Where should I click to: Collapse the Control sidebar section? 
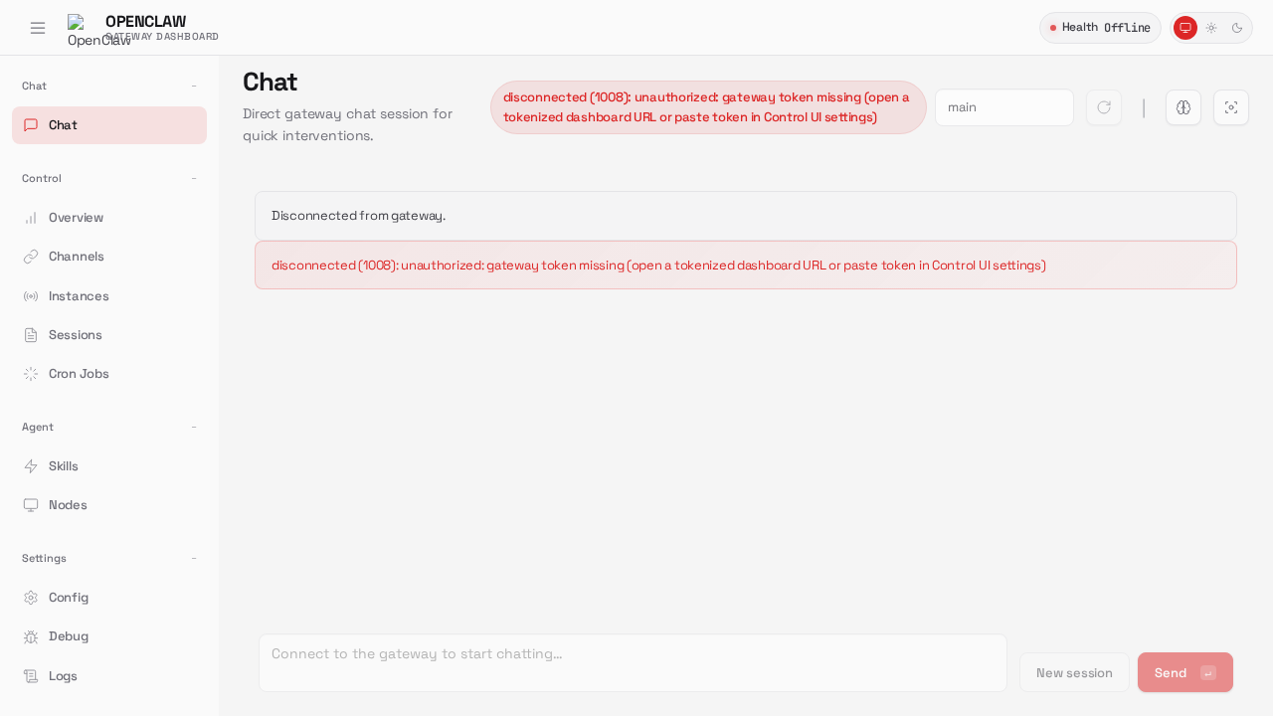click(194, 179)
